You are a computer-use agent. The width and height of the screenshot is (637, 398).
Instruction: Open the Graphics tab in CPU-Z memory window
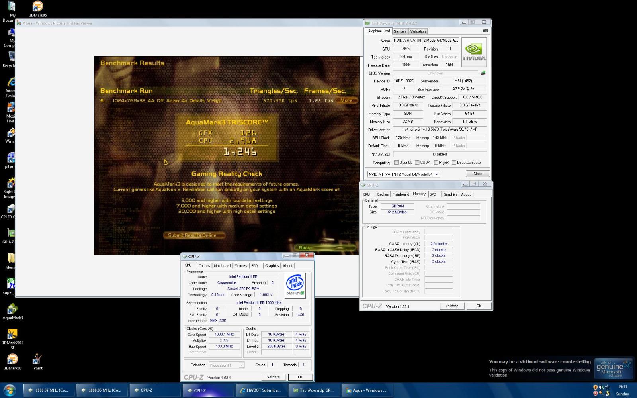[450, 194]
